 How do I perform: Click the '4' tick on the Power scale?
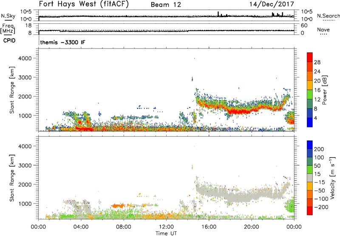[x=316, y=118]
